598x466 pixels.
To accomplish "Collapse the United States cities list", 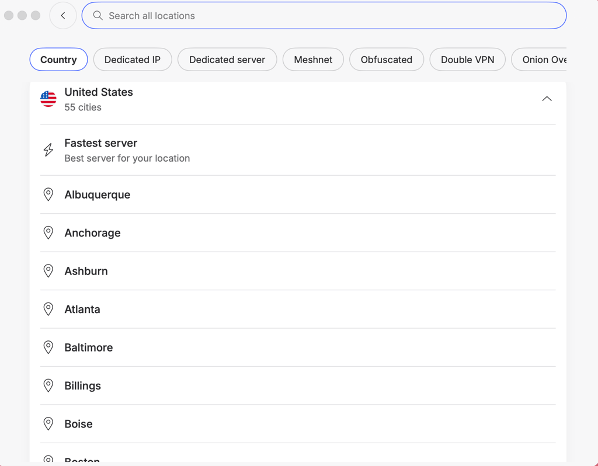I will click(547, 99).
